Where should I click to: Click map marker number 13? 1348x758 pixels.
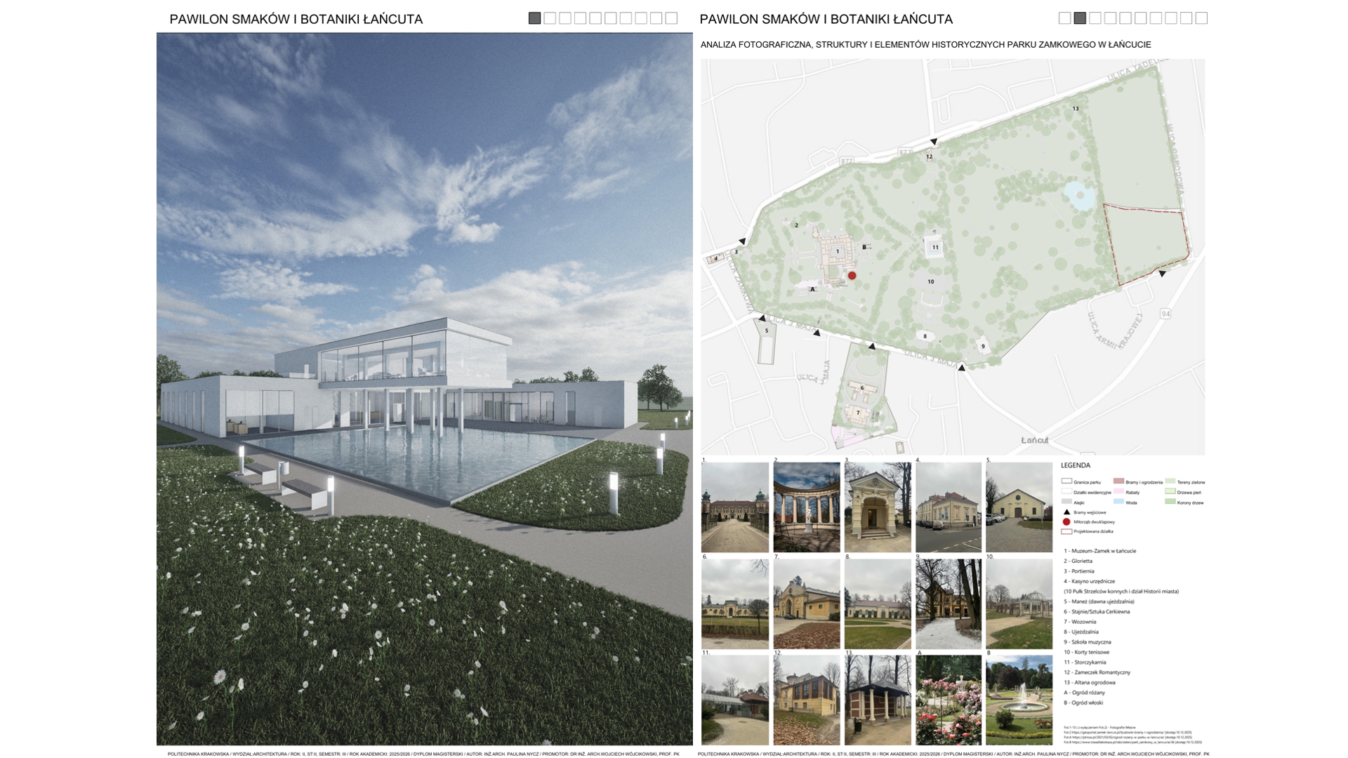point(1075,109)
